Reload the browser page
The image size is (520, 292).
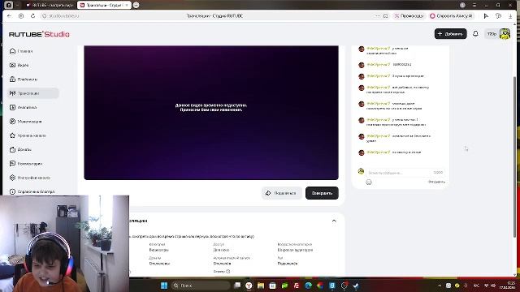[x=32, y=16]
